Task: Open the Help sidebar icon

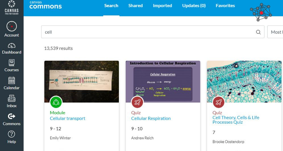Action: click(12, 137)
